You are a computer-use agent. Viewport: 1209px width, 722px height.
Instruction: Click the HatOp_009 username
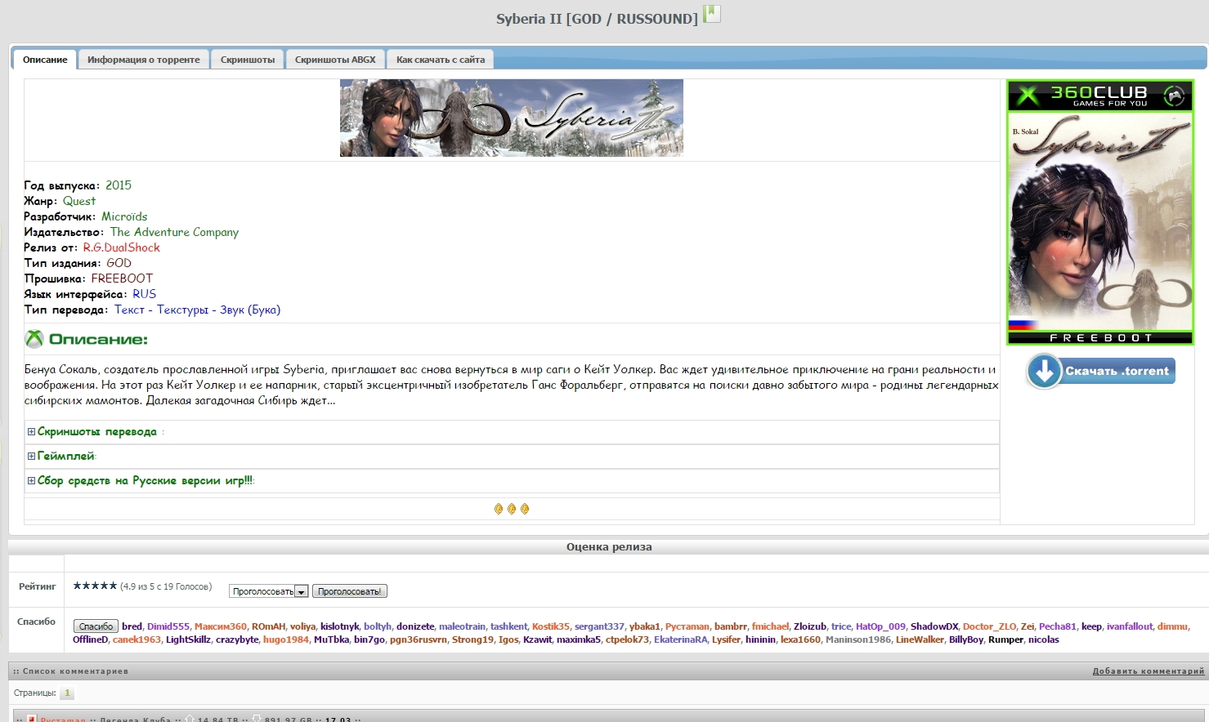tap(881, 626)
